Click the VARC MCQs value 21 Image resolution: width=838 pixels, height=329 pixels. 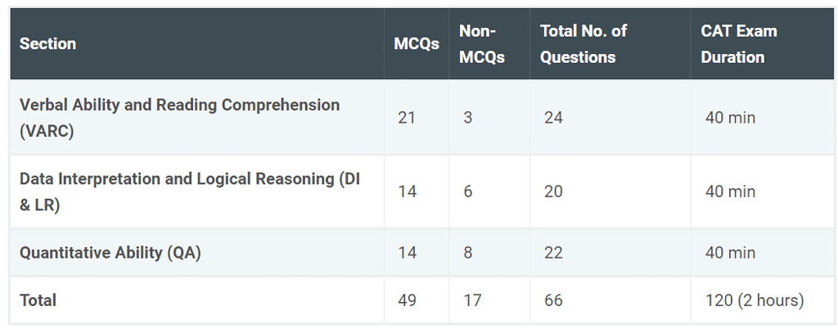[x=407, y=118]
